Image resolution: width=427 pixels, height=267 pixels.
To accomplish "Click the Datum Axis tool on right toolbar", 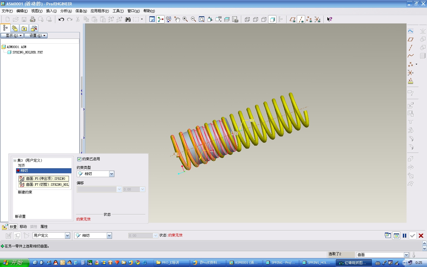I will point(411,48).
